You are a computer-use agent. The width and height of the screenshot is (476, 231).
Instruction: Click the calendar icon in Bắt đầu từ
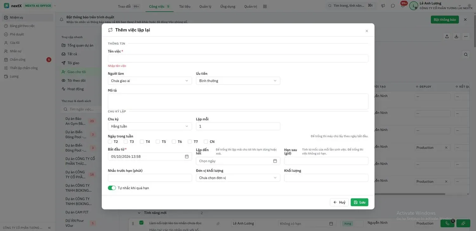[187, 157]
